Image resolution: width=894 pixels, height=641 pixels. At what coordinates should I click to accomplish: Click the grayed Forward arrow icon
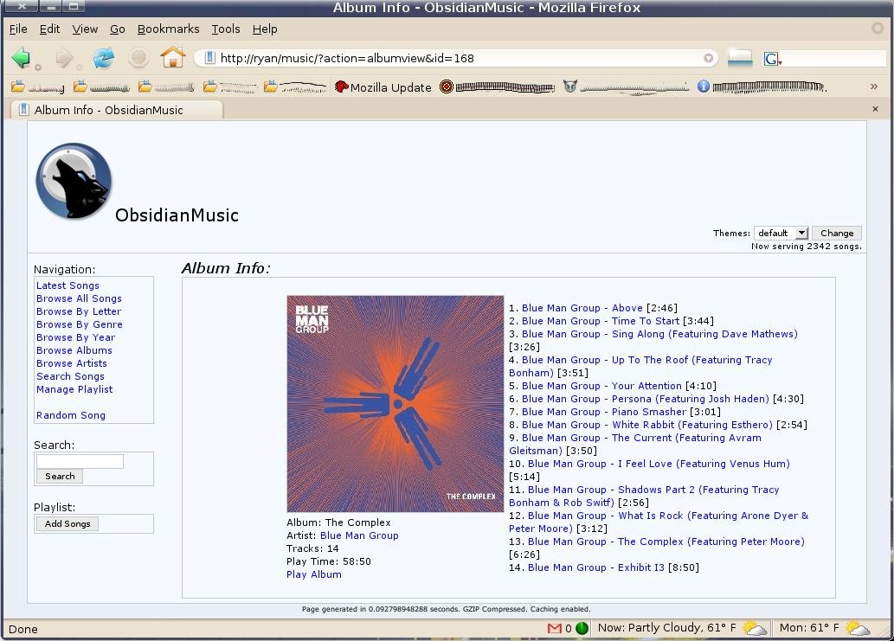click(64, 58)
